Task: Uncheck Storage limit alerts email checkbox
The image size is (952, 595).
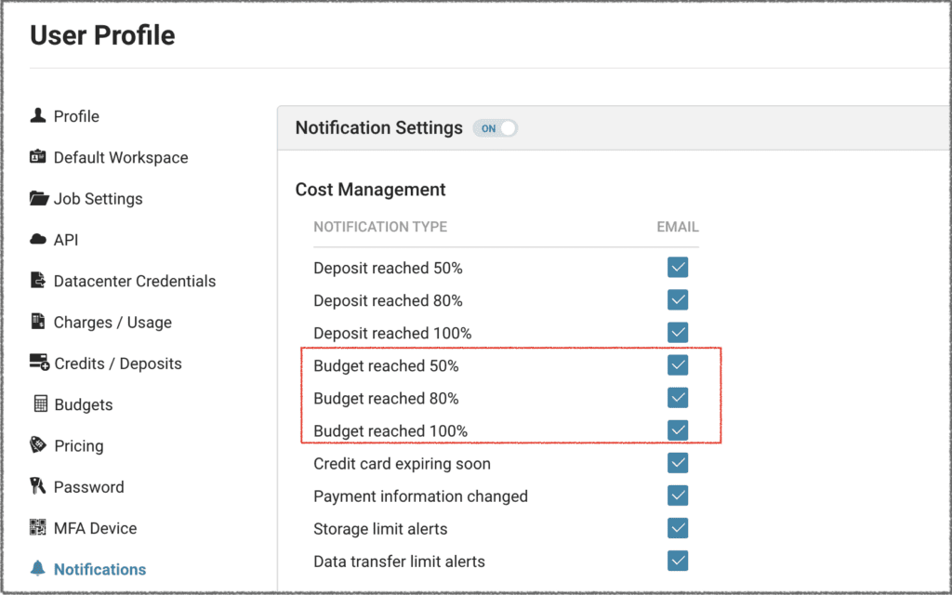Action: pyautogui.click(x=678, y=528)
